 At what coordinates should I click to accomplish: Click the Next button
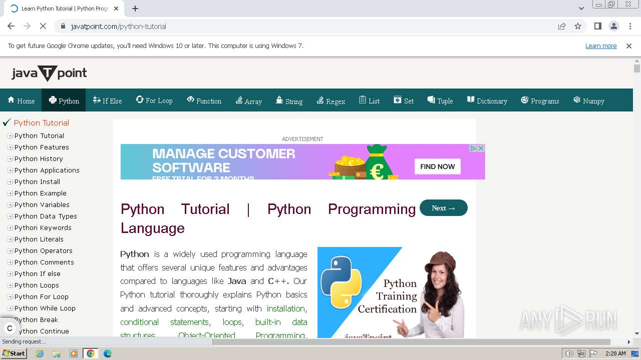click(x=443, y=208)
